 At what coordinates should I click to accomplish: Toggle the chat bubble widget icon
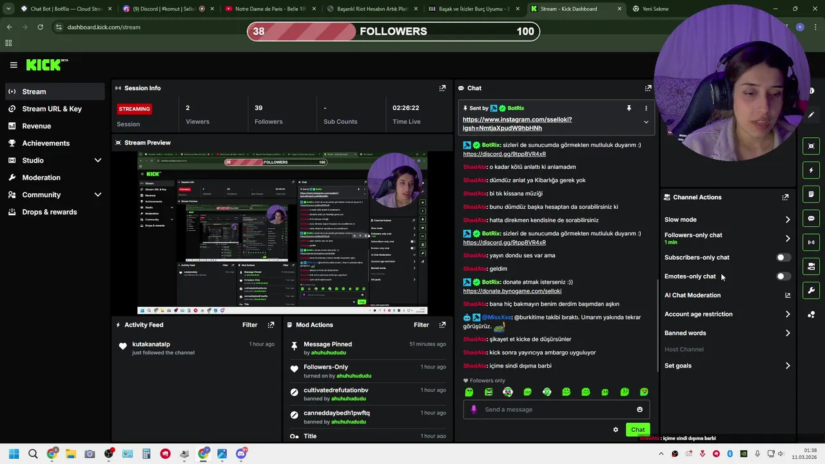[x=811, y=218]
